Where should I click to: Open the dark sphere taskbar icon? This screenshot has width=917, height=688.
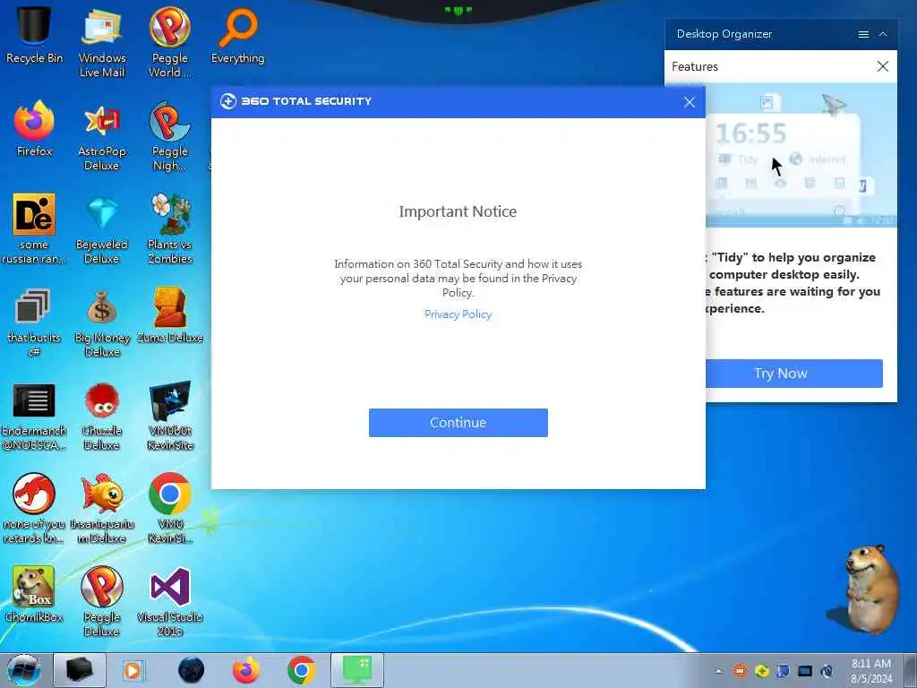[x=192, y=670]
